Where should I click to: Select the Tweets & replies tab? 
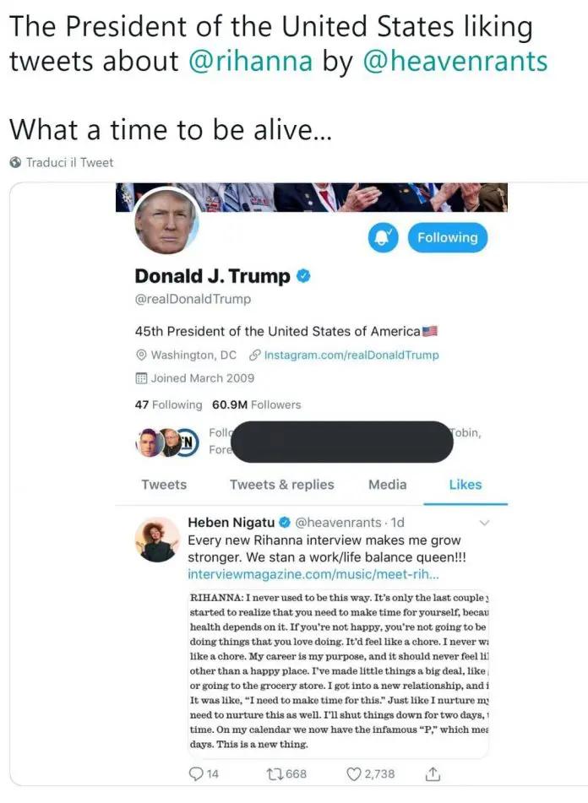pyautogui.click(x=281, y=485)
